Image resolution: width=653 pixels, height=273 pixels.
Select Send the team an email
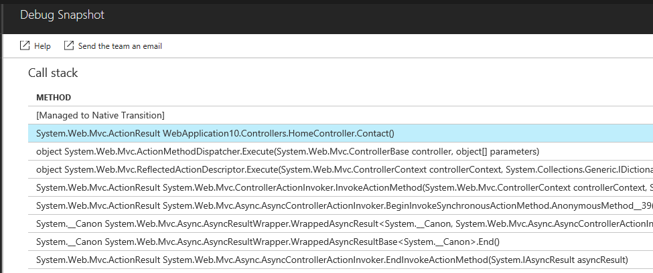[120, 46]
